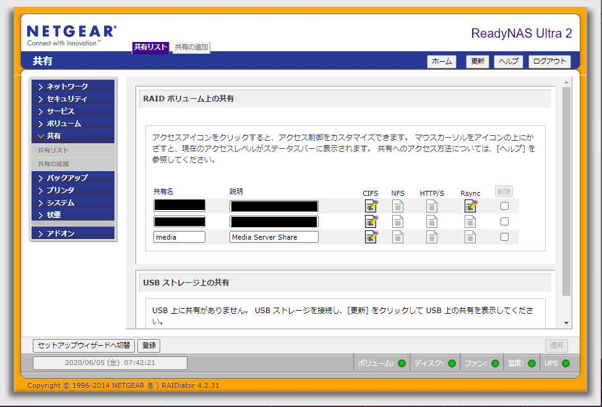Click the 適用 apply button
Image resolution: width=602 pixels, height=407 pixels.
click(556, 345)
